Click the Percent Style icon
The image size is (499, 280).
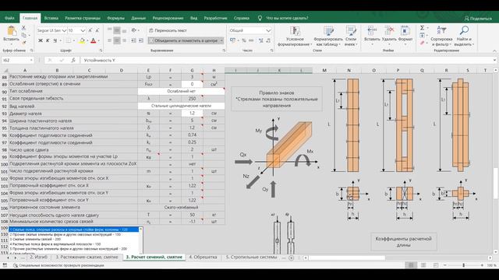click(244, 40)
